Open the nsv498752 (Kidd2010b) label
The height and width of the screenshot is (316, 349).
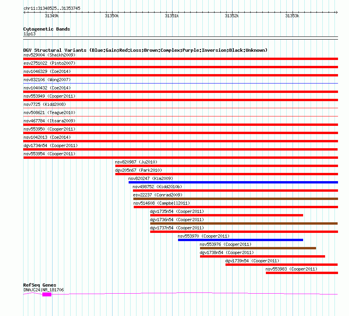point(157,187)
